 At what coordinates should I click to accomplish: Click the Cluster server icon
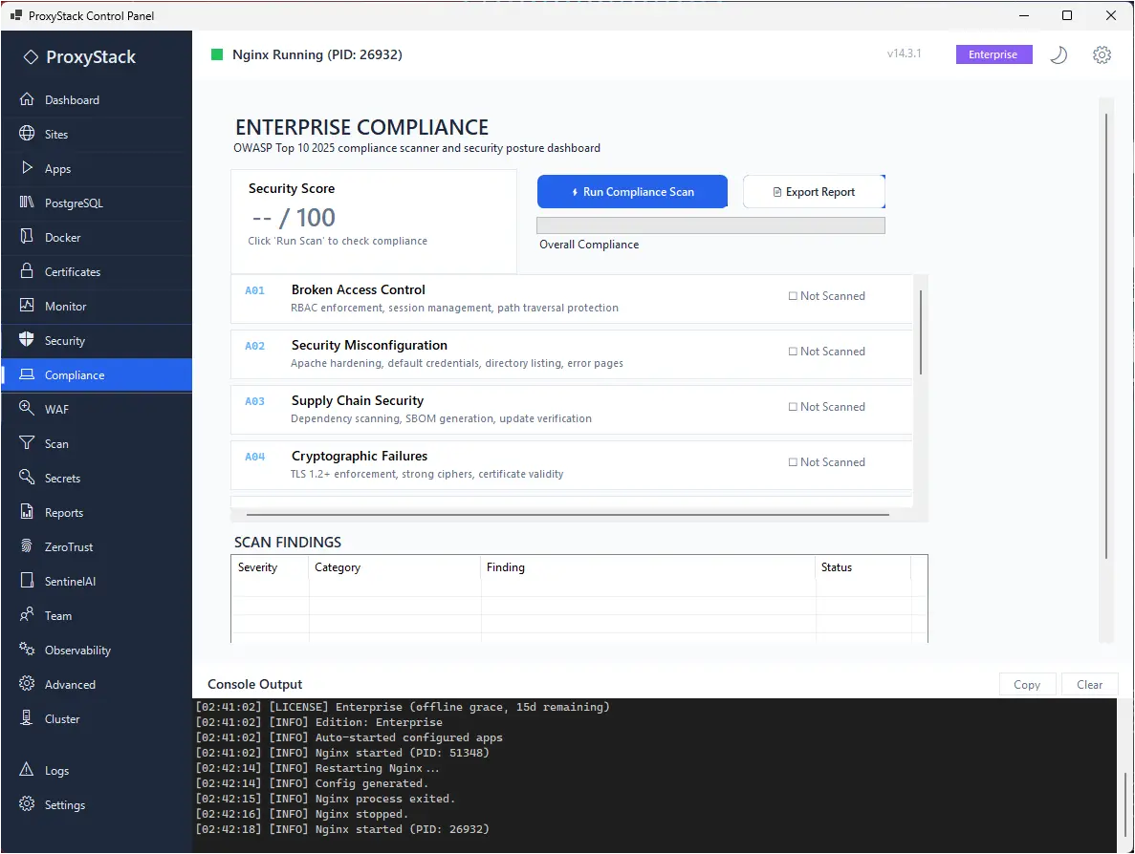27,717
